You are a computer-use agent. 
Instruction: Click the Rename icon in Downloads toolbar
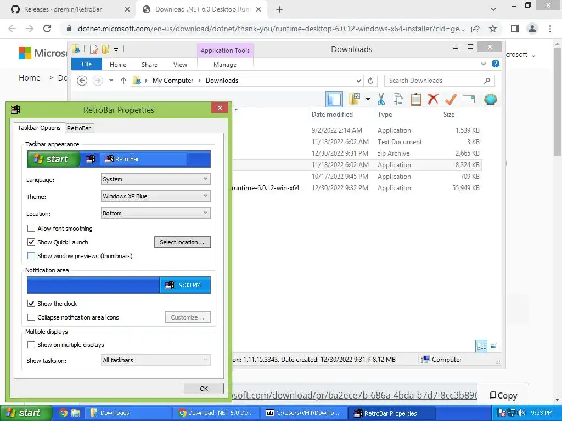pyautogui.click(x=469, y=99)
